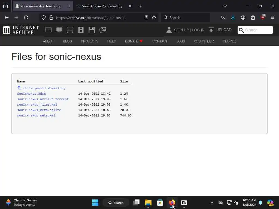Image resolution: width=279 pixels, height=209 pixels.
Task: Go back to previous page
Action: point(7,18)
